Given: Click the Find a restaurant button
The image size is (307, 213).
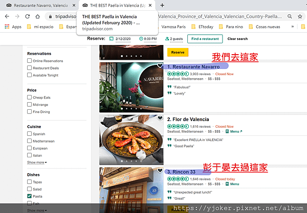Looking at the screenshot, I should tap(205, 39).
